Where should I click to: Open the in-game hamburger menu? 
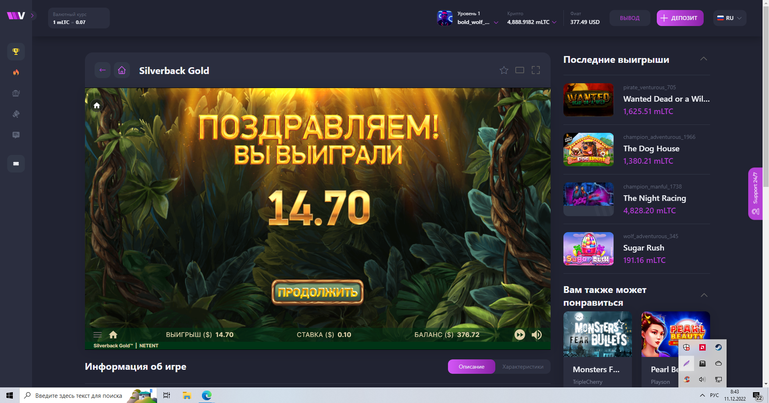tap(97, 335)
